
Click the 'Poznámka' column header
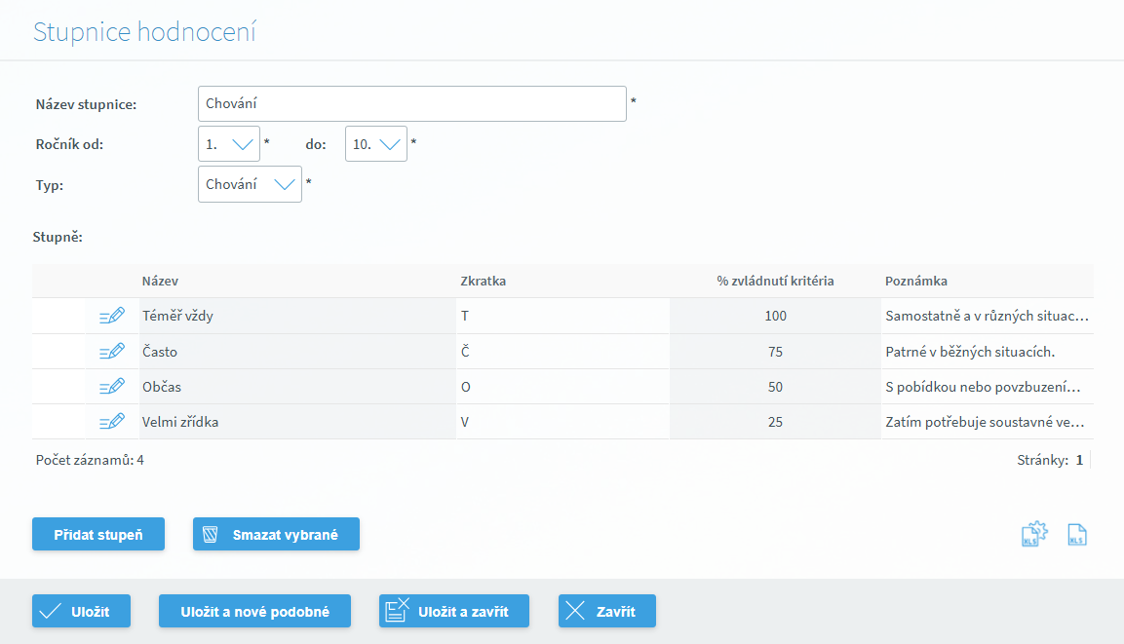click(x=916, y=281)
